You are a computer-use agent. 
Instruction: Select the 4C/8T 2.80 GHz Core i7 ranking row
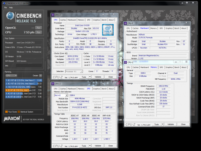(x=24, y=97)
